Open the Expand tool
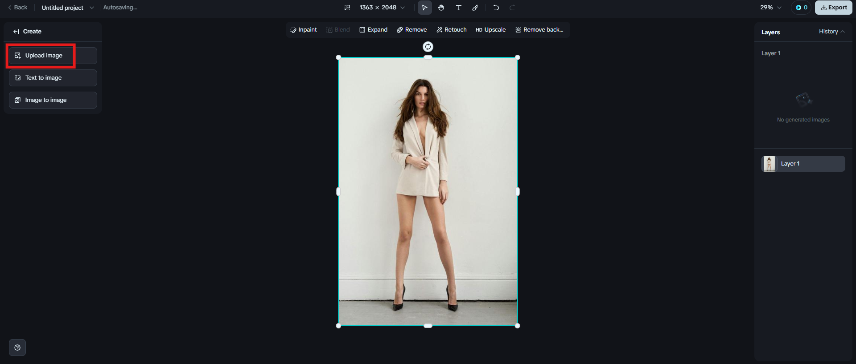Viewport: 856px width, 364px height. click(x=374, y=30)
